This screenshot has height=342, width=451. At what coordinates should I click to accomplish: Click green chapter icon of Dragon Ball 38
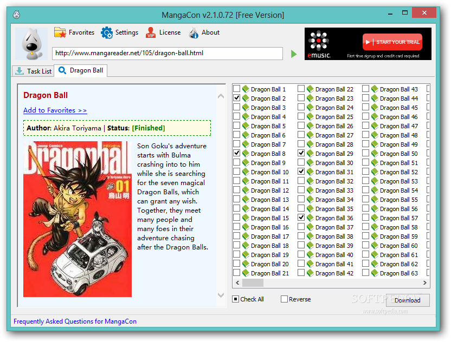(310, 236)
